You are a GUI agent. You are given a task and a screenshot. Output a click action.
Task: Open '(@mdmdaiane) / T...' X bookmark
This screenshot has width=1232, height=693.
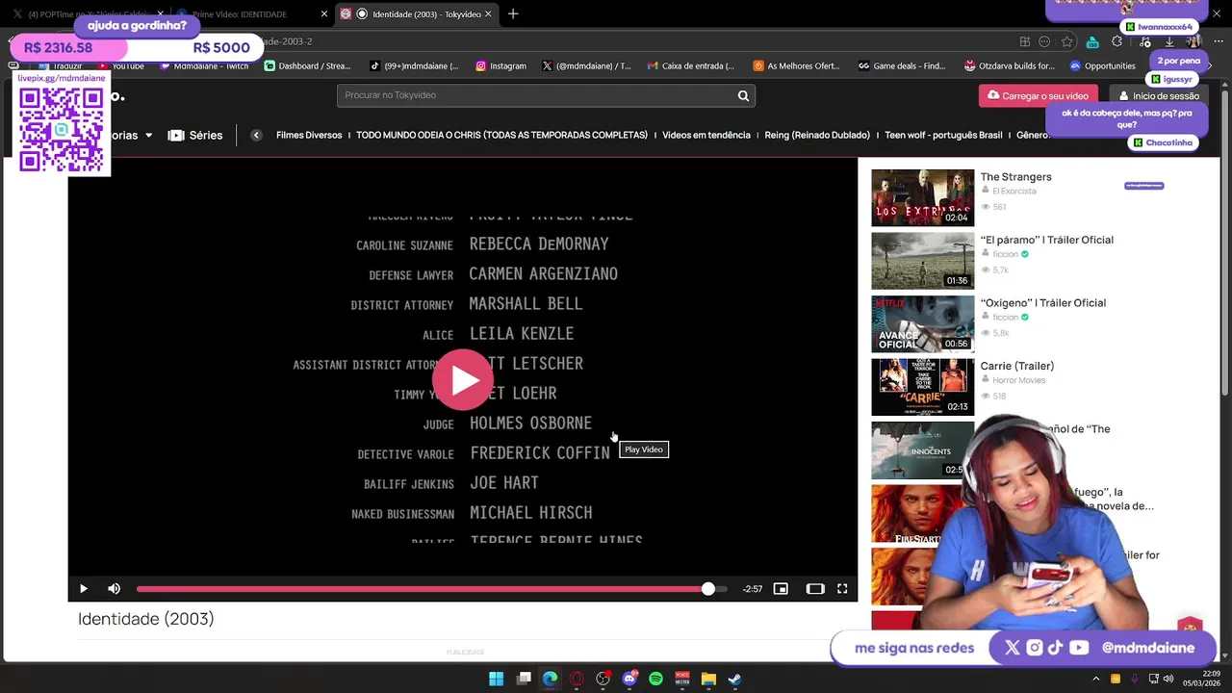point(586,66)
